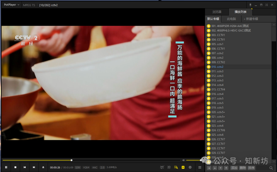Screen dimensions: 277x172
Task: Click the 添加 button
Action: click(234, 168)
